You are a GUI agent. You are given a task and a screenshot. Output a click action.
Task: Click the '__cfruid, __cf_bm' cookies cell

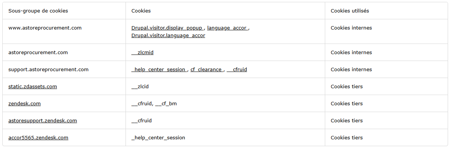[154, 104]
